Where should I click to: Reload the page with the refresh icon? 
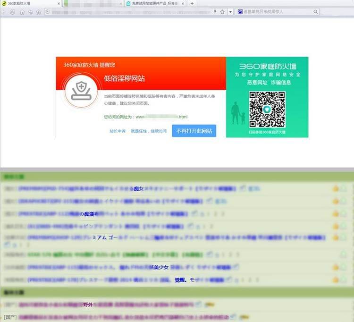[13, 12]
